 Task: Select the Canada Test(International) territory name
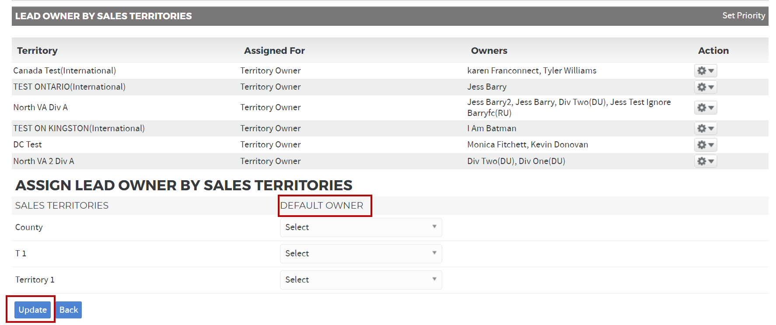(65, 71)
